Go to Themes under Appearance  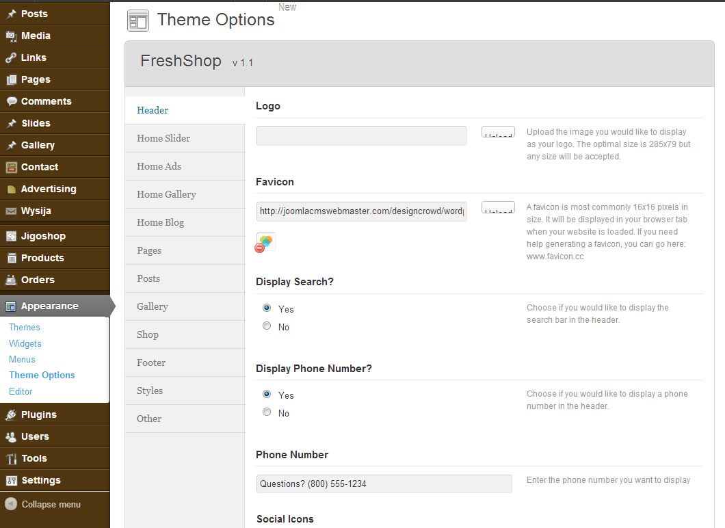point(25,328)
